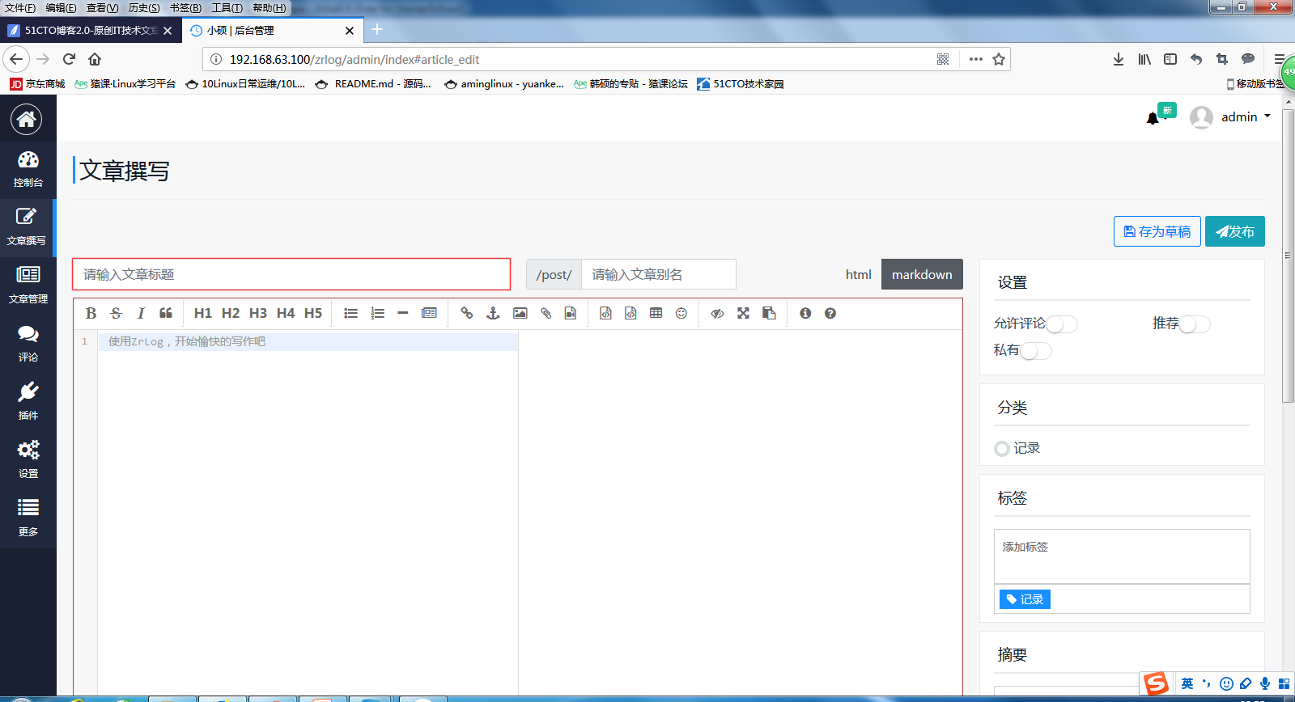1295x702 pixels.
Task: Open notifications bell icon
Action: pos(1153,119)
